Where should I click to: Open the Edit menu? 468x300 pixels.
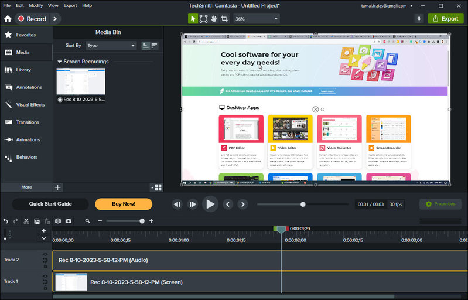[x=20, y=5]
